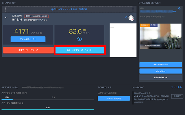Click the もっと見る link in History
Viewport: 185px width, 115px height.
click(176, 87)
